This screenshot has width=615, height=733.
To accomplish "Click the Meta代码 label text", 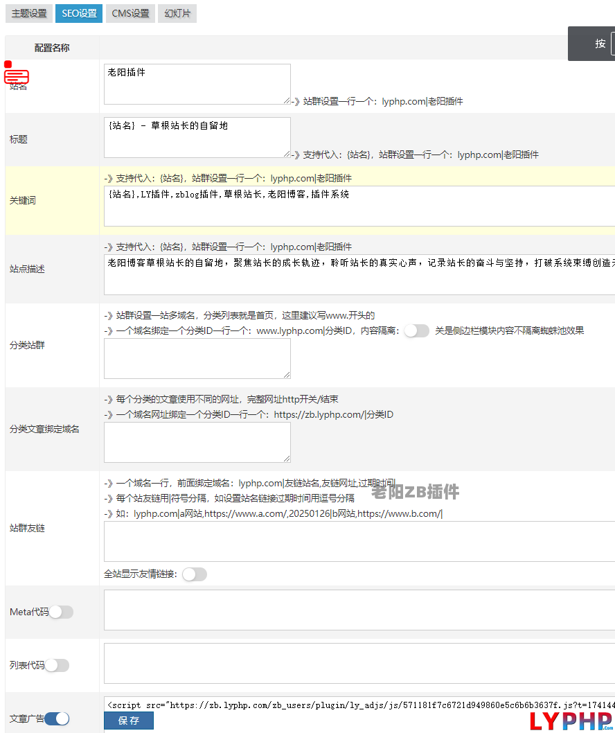I will click(29, 612).
